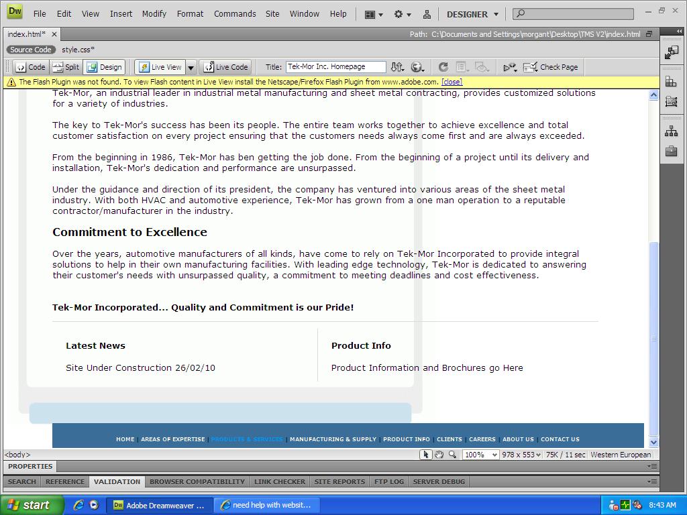Open the Help menu
The image size is (687, 515).
coord(338,14)
